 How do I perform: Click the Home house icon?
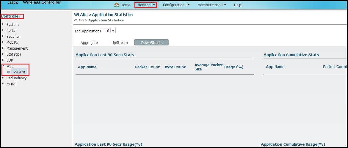[117, 5]
